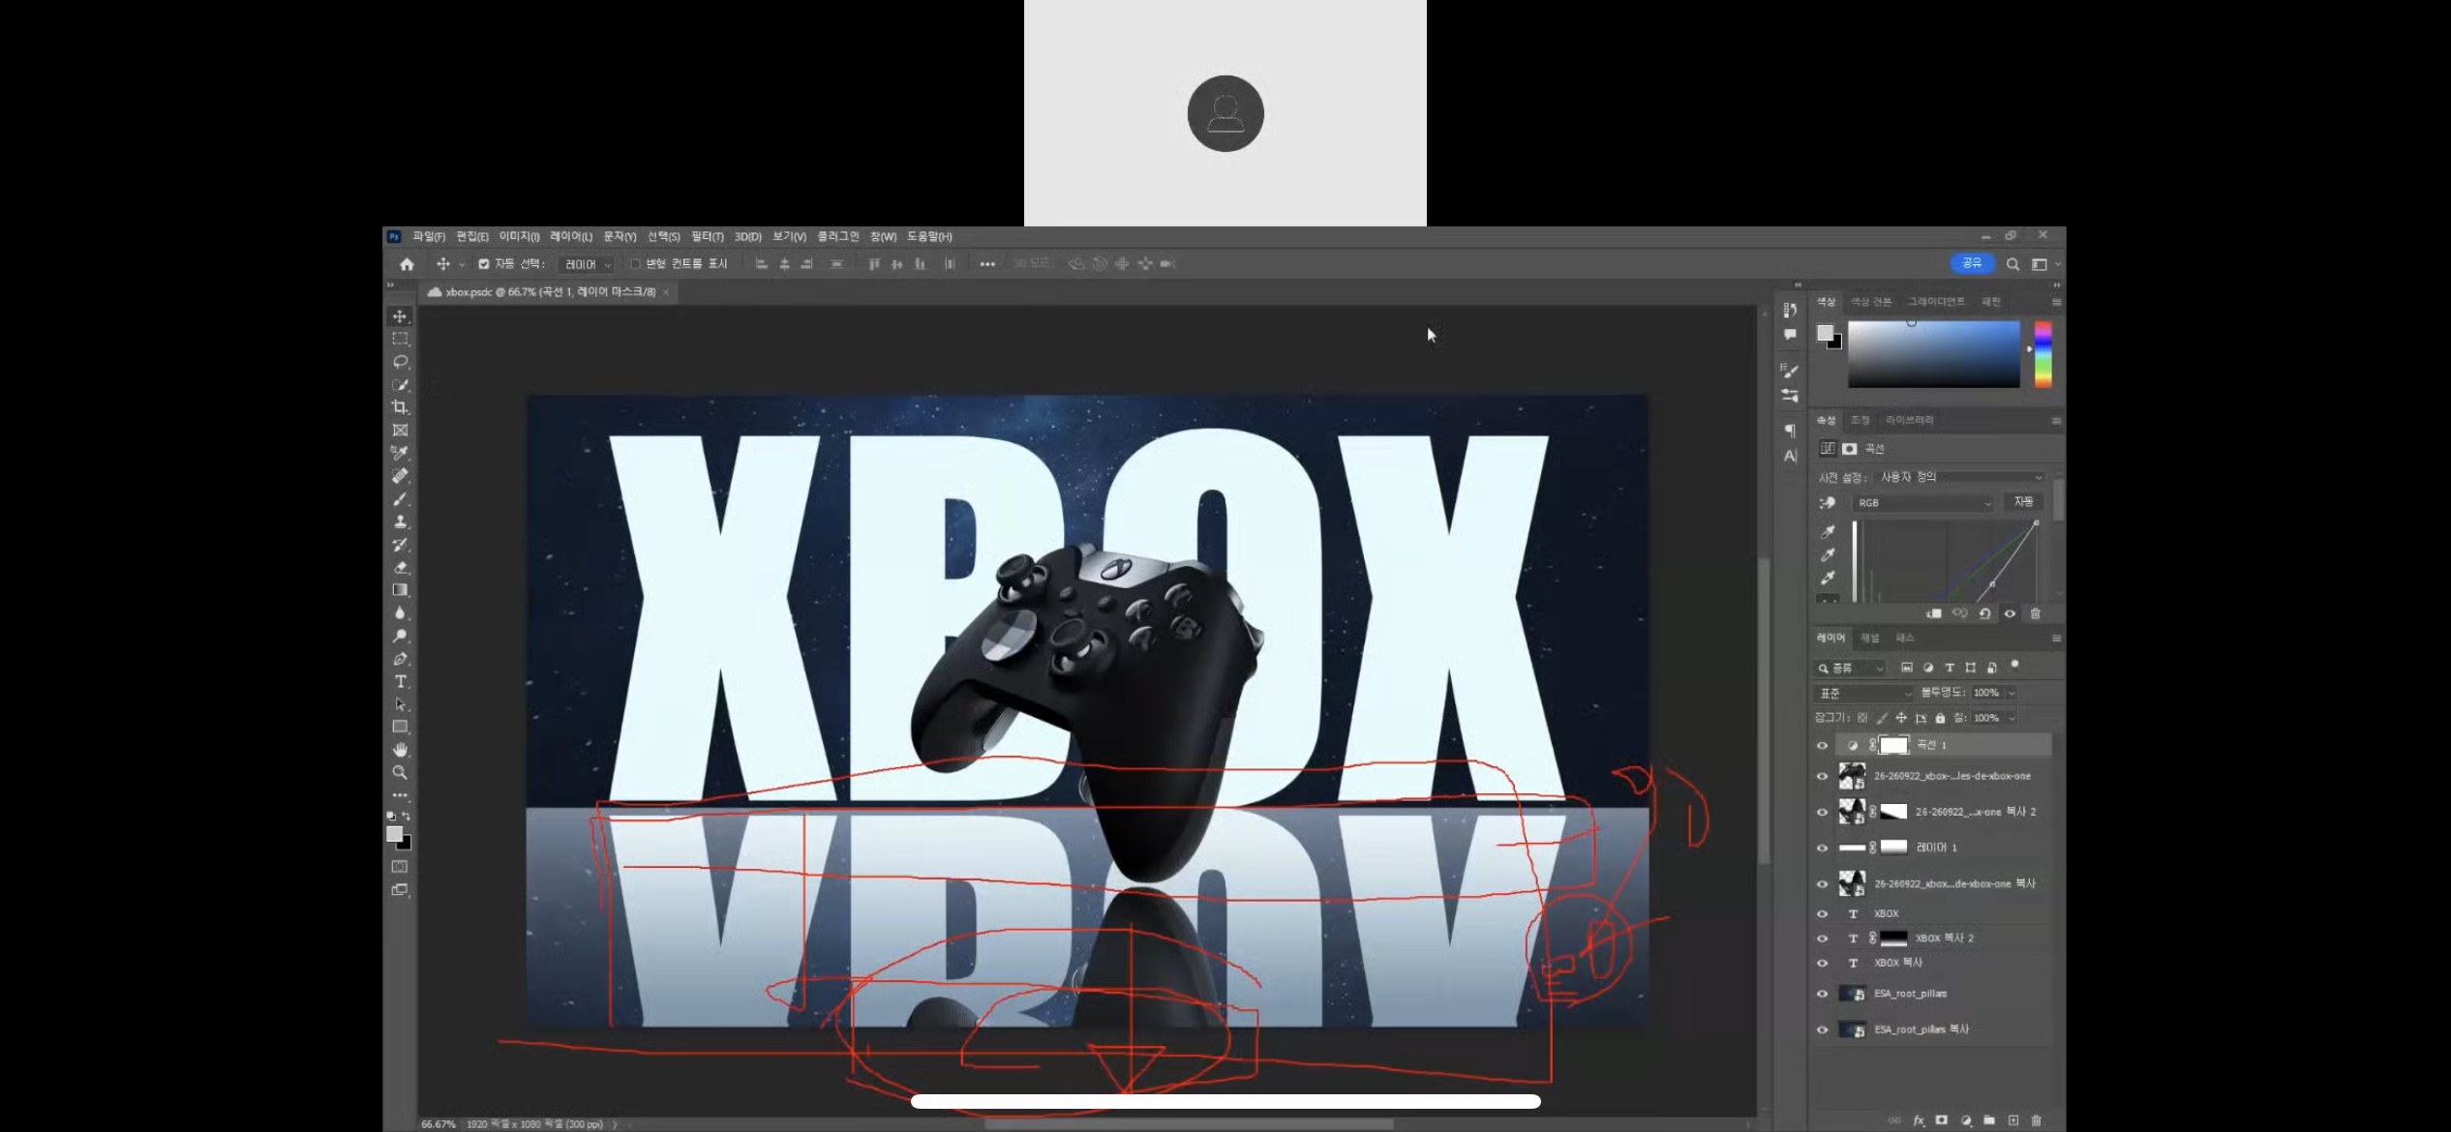
Task: Select the Eraser tool
Action: 400,568
